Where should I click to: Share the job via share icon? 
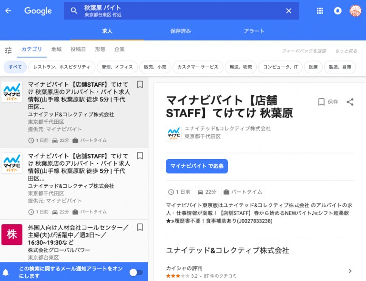[350, 102]
